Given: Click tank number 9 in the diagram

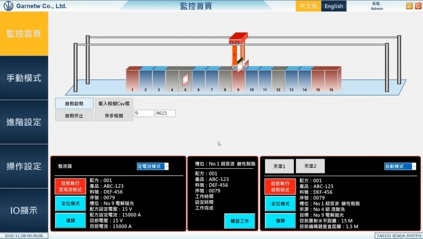Looking at the screenshot, I should tap(238, 82).
